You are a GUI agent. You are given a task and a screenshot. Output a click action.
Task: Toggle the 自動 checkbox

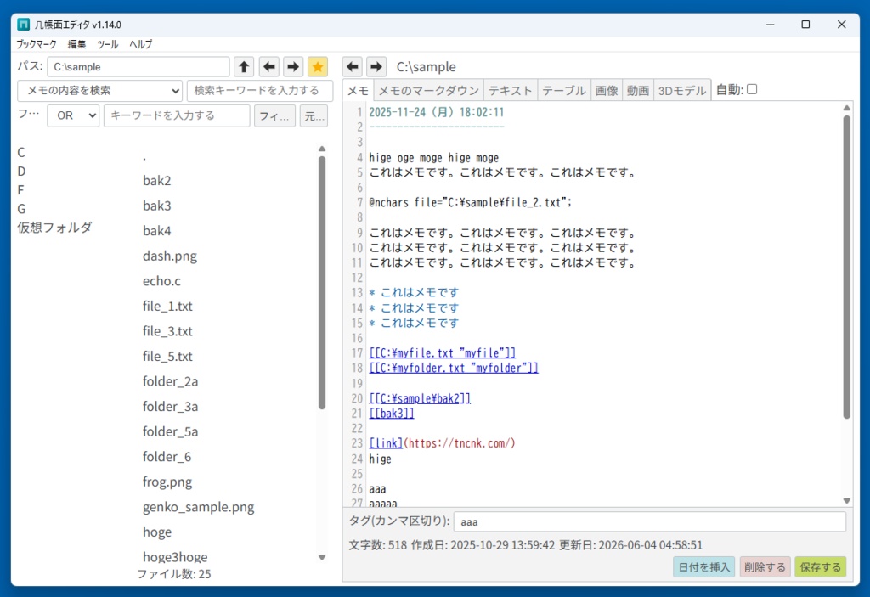click(x=752, y=89)
